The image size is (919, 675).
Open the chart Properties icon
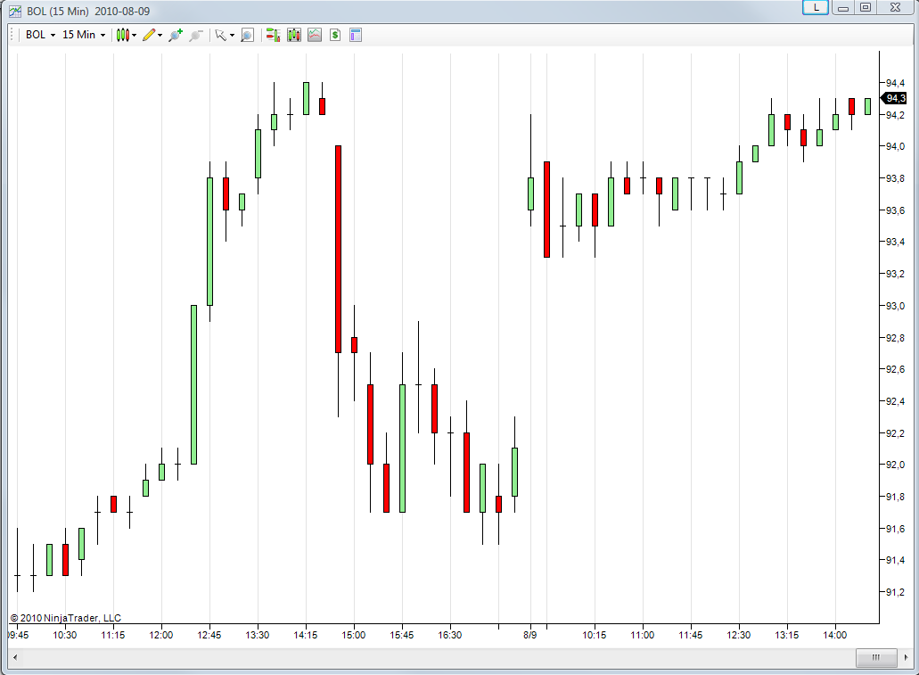[356, 35]
